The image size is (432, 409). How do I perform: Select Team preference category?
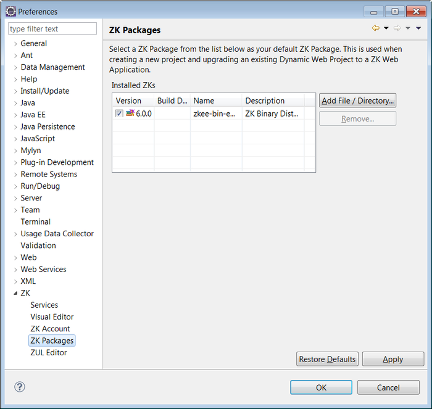click(x=30, y=210)
